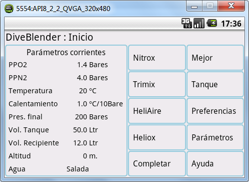Tap the Heliox button
The height and width of the screenshot is (182, 249).
pos(157,137)
